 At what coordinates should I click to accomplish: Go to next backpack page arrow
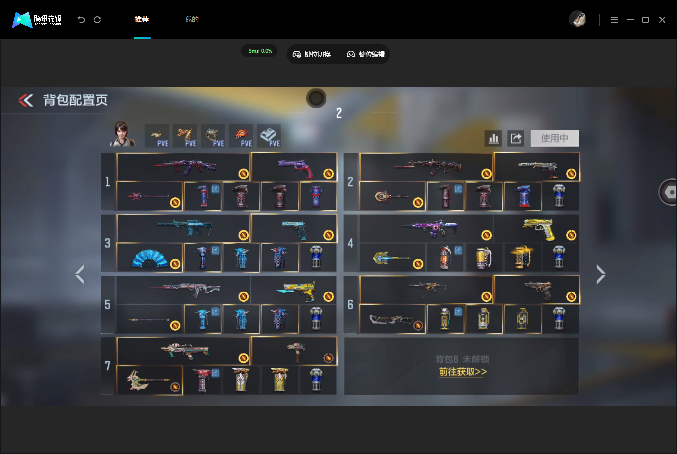click(x=601, y=274)
